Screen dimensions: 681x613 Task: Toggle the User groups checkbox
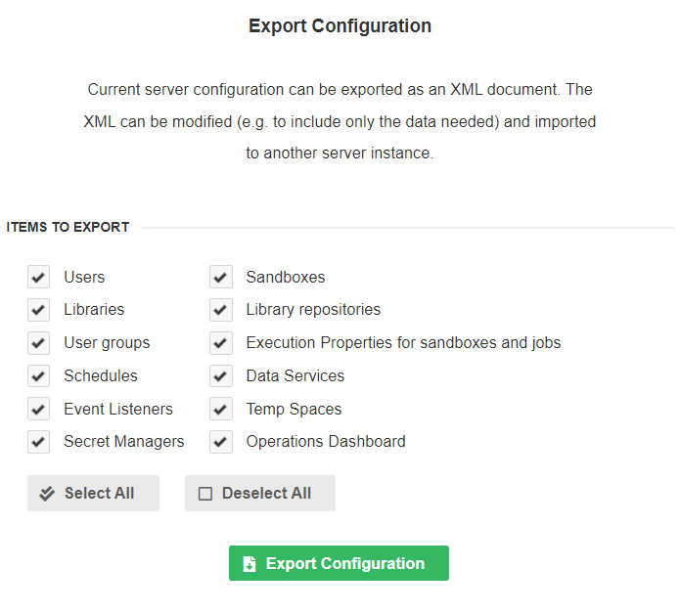(39, 343)
